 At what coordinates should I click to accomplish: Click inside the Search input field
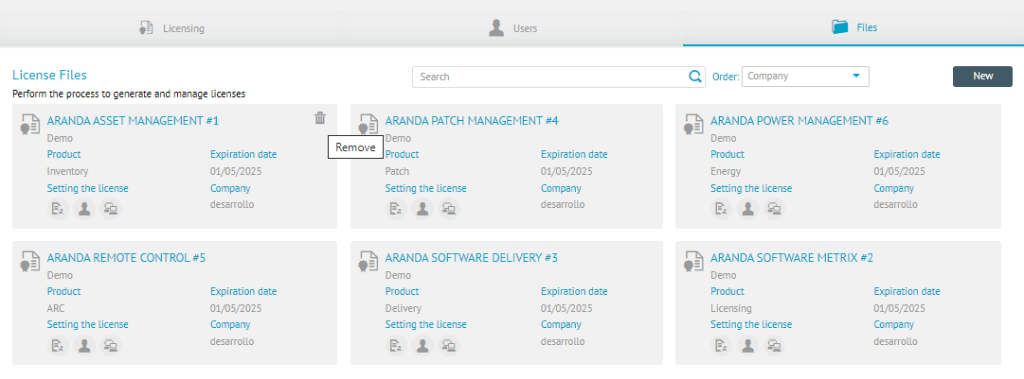coord(549,77)
